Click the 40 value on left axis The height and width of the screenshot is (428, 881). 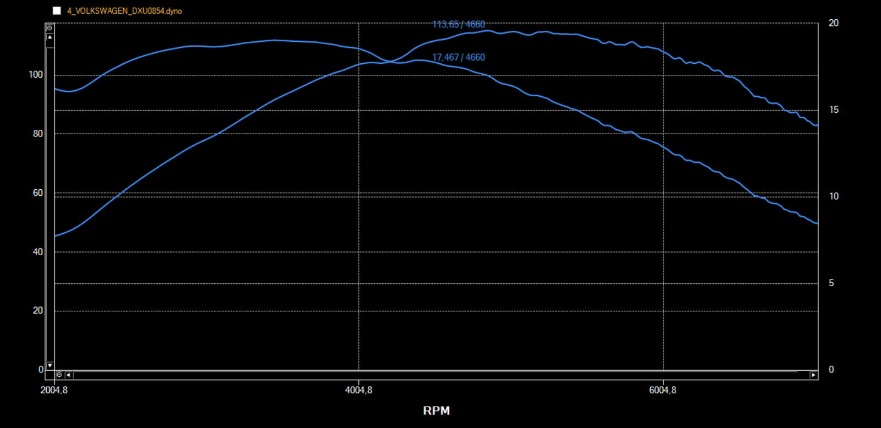(37, 252)
